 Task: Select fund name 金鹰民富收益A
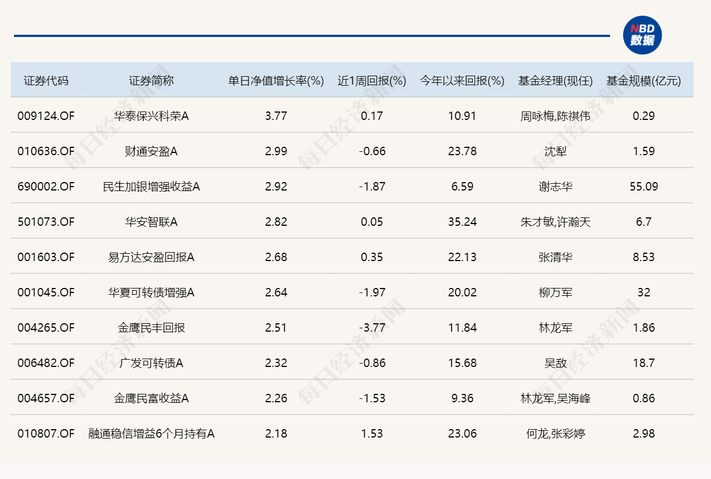point(151,398)
